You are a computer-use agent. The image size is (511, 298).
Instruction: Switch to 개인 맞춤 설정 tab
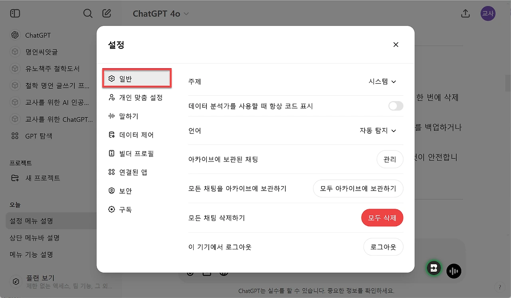[137, 97]
